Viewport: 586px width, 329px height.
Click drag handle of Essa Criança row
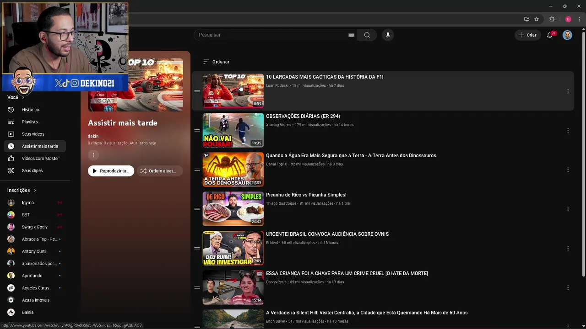(x=197, y=288)
